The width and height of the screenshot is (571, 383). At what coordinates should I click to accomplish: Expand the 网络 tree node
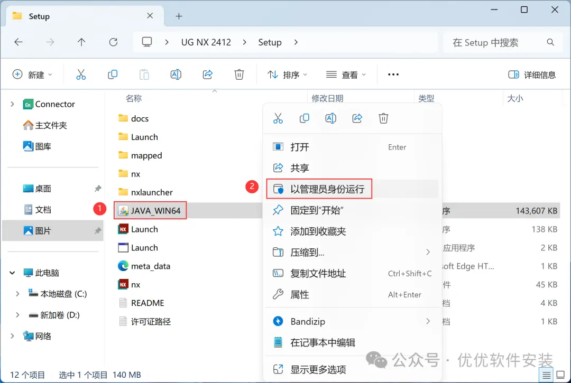[x=12, y=335]
